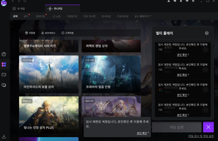
Task: Select the 리니지2 game tab
Action: coord(62,9)
